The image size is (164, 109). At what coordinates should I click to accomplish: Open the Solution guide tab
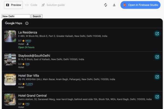[x=53, y=5]
